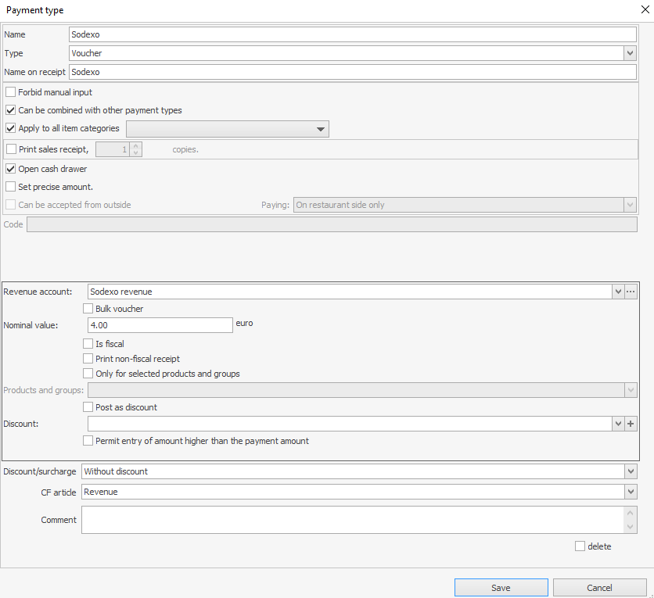
Task: Tick the Post as discount checkbox
Action: [x=88, y=407]
